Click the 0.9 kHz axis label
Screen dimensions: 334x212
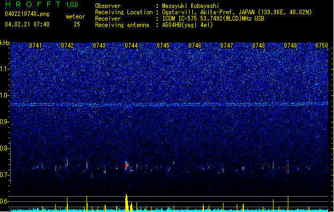pos(5,122)
